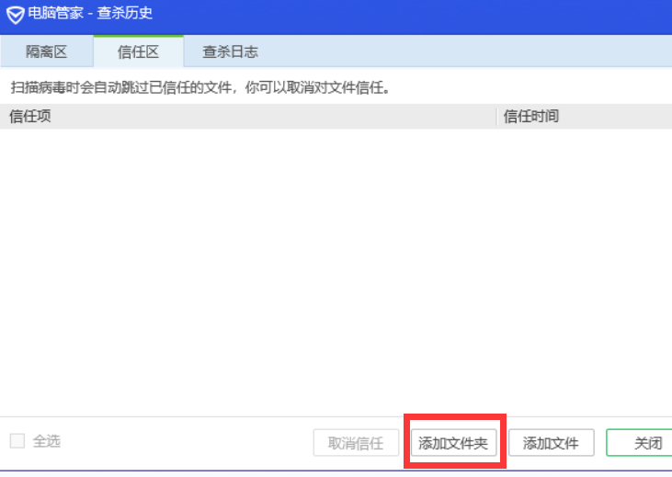Select the 信任区 tab
The height and width of the screenshot is (477, 672).
[139, 51]
